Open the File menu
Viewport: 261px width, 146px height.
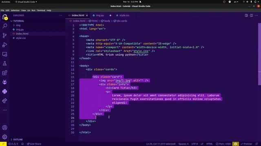(2, 11)
